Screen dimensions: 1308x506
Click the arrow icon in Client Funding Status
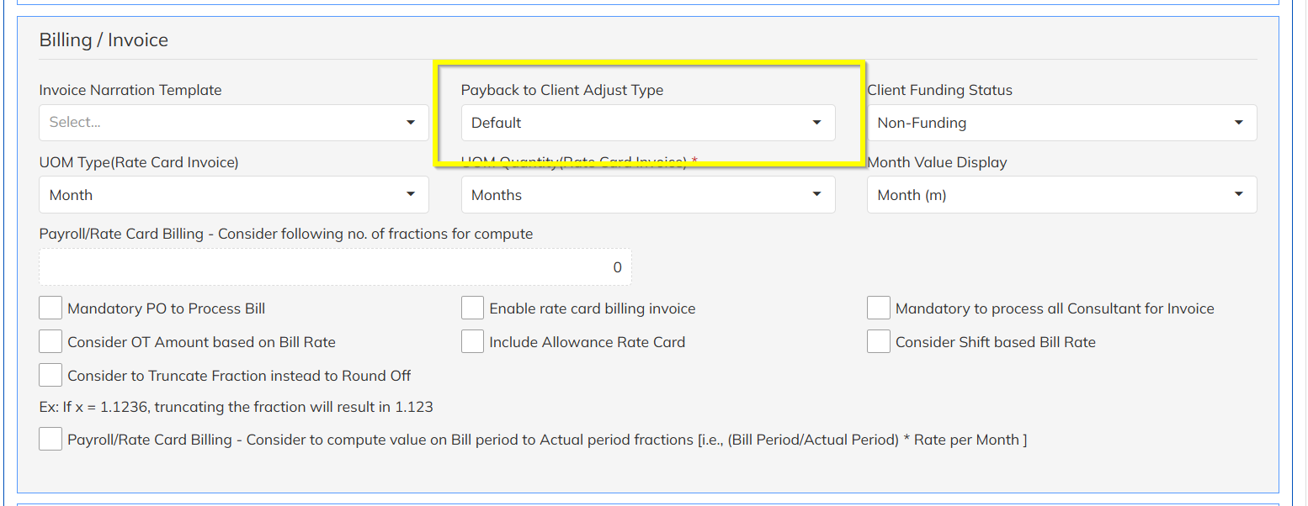pos(1239,123)
